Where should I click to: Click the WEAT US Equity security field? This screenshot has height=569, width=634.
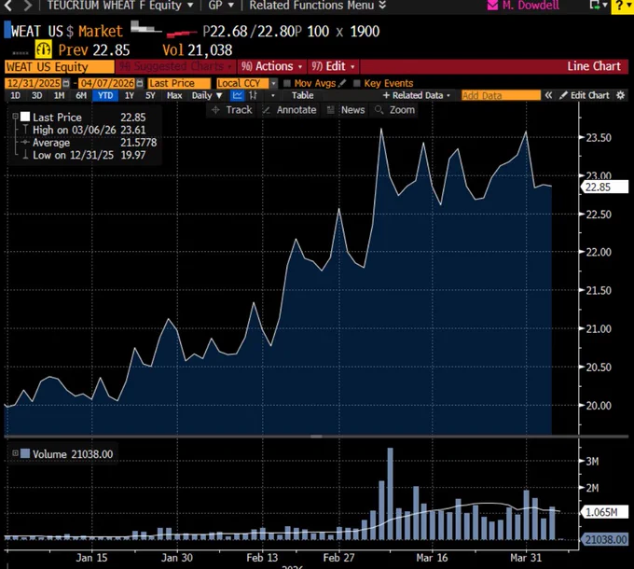click(x=60, y=67)
